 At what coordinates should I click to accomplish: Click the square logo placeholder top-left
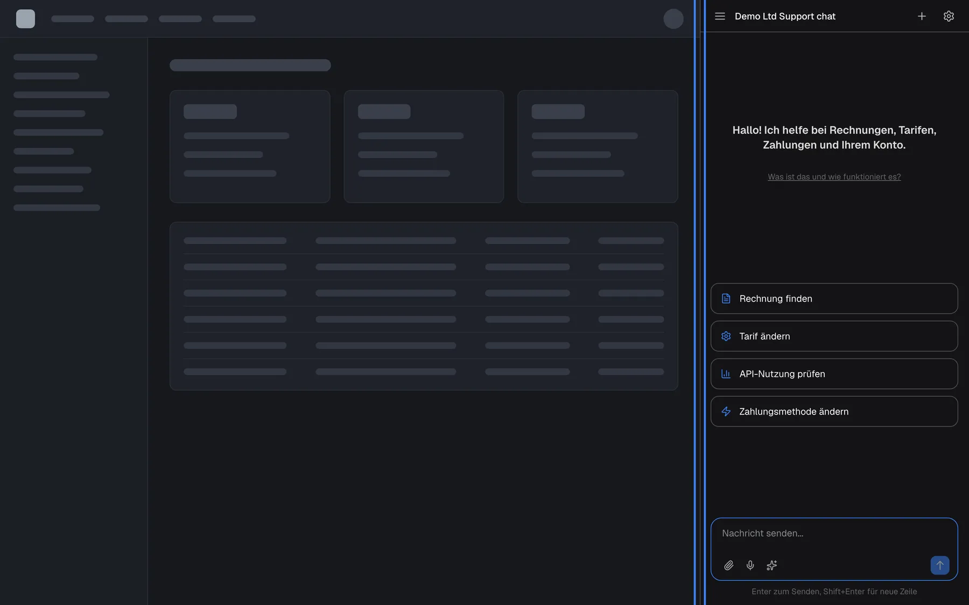25,19
